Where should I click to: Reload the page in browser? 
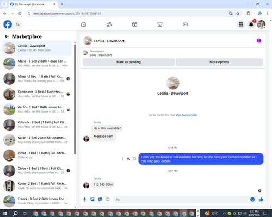pos(20,13)
